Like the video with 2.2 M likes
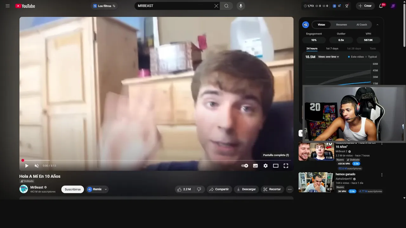This screenshot has height=228, width=406. click(184, 189)
